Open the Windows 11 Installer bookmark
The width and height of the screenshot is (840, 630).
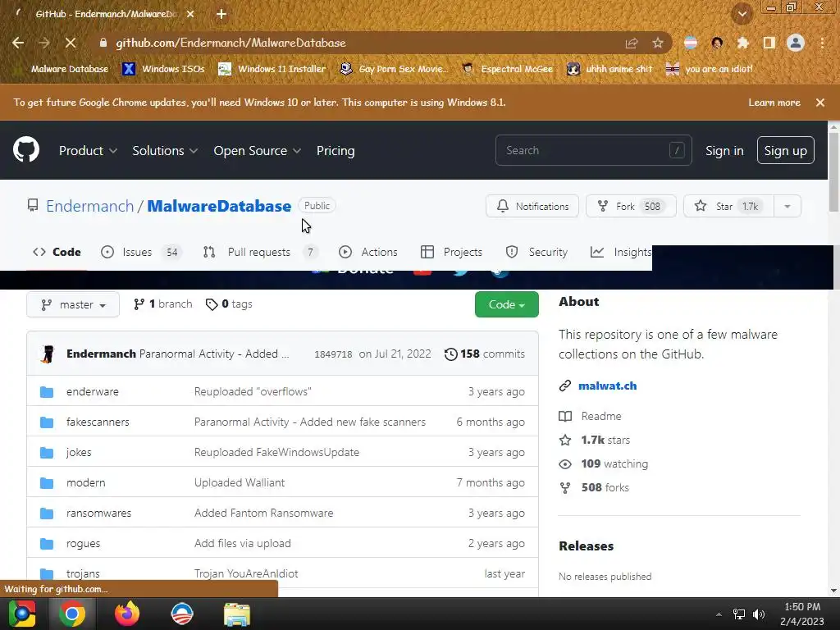pyautogui.click(x=272, y=69)
